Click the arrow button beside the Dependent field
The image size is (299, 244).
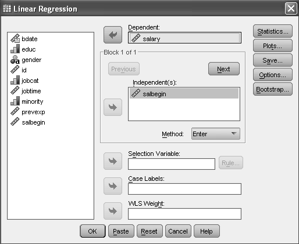point(113,35)
